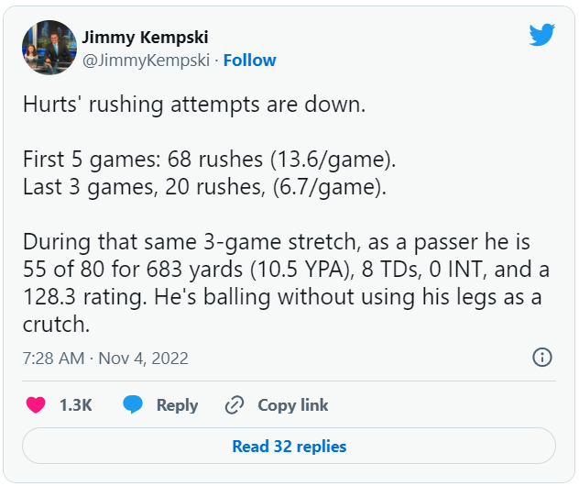The image size is (579, 486).
Task: Click the Copy link label
Action: pyautogui.click(x=292, y=404)
